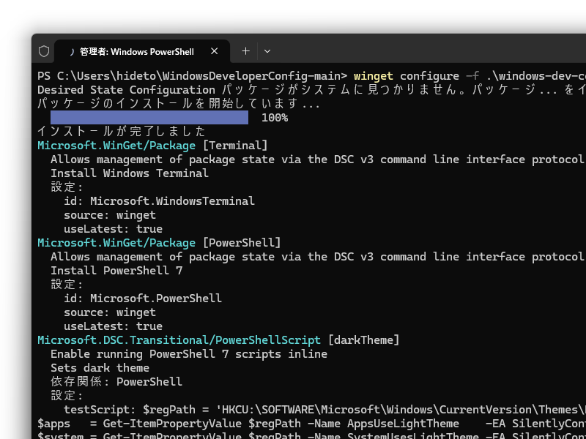Click '依存関係: PowerShell' line
Screen dimensions: 586x439
tap(116, 381)
